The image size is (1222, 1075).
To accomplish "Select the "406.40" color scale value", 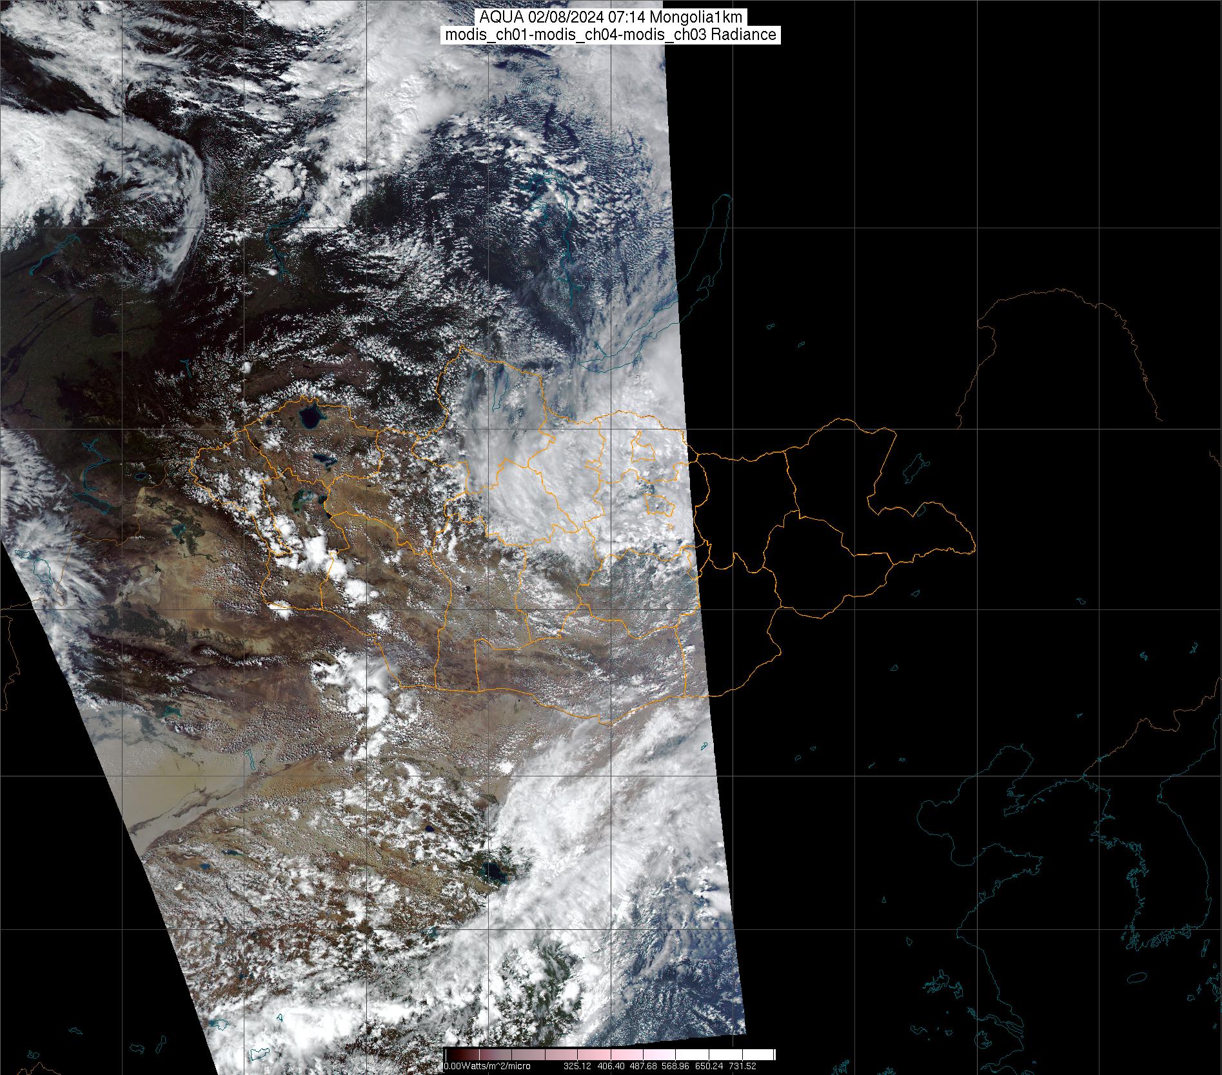I will click(611, 1066).
